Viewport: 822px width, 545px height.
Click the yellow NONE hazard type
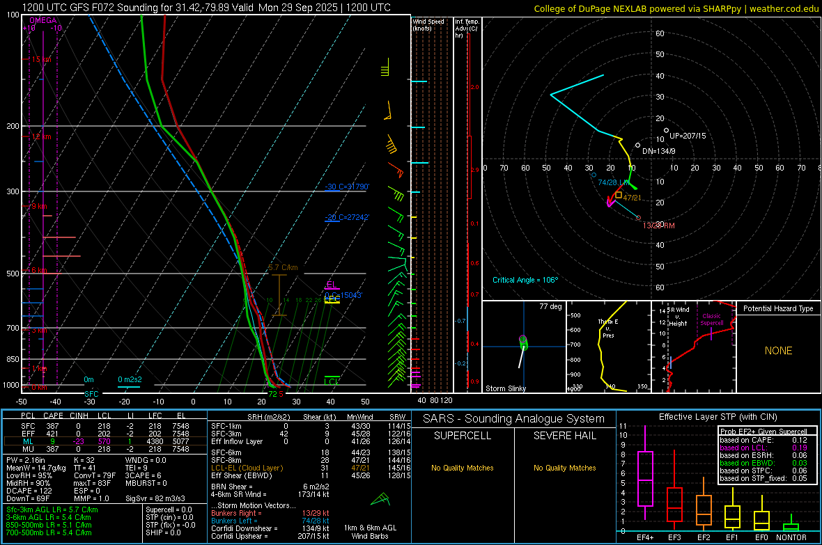pyautogui.click(x=778, y=351)
